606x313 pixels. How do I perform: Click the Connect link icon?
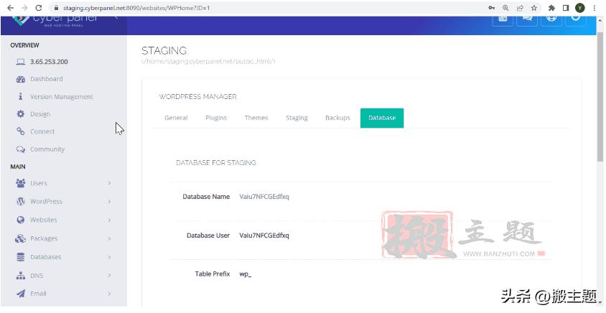pyautogui.click(x=21, y=131)
